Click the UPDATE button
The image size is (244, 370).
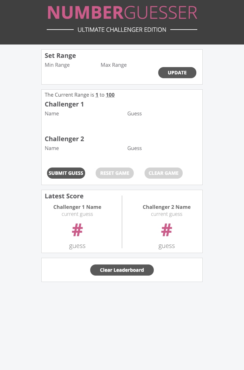[x=177, y=72]
